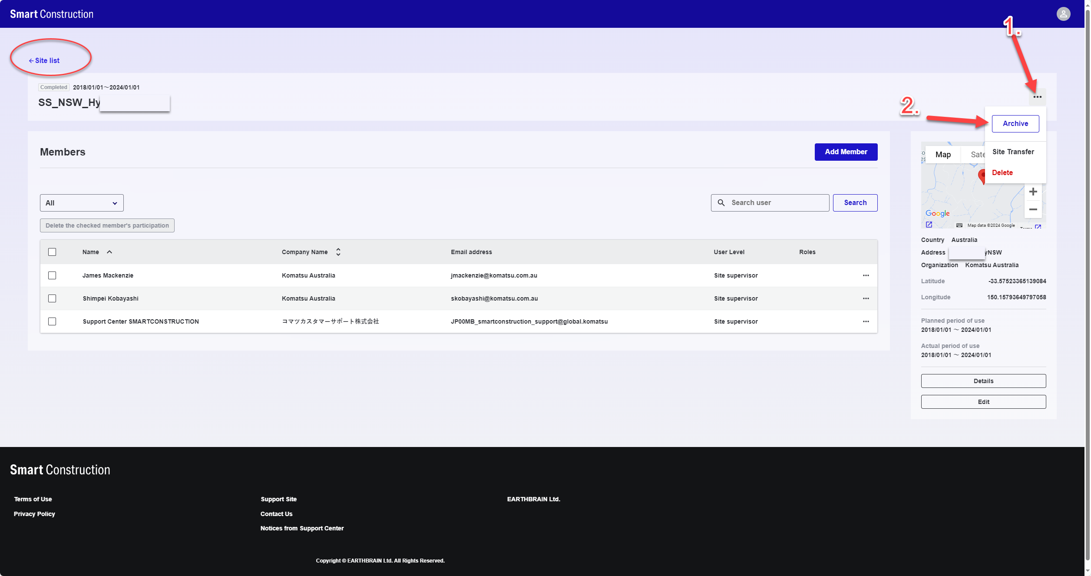This screenshot has height=576, width=1091.
Task: Check the box for James Mackenzie
Action: click(52, 275)
